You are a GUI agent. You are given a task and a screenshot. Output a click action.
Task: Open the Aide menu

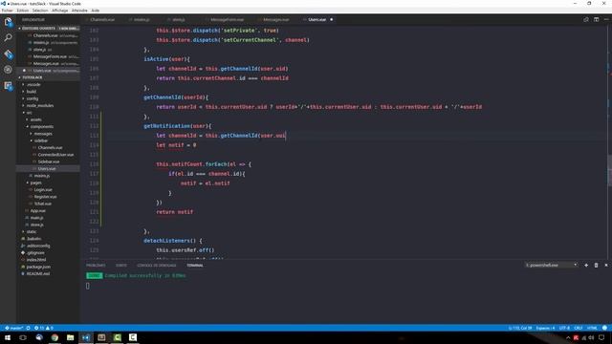click(x=96, y=11)
